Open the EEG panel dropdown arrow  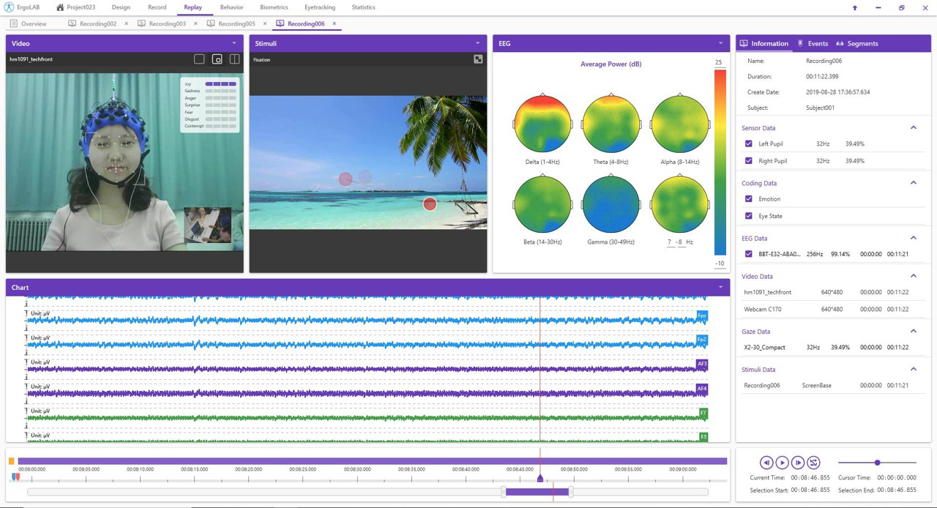(720, 43)
